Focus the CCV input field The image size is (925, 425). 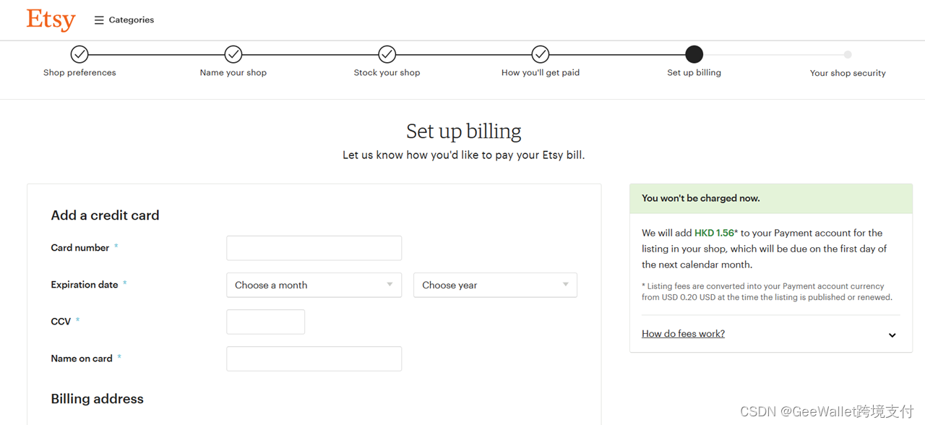[x=265, y=322]
